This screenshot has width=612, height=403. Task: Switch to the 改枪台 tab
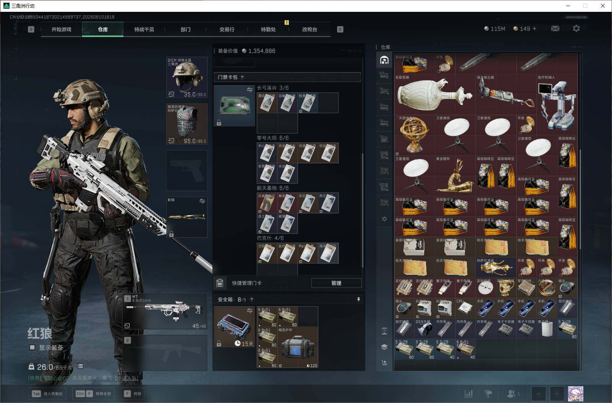tap(309, 29)
